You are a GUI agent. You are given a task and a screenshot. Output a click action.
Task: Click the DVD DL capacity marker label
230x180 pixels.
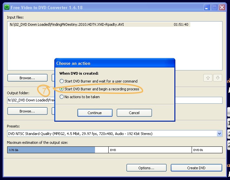coord(198,150)
